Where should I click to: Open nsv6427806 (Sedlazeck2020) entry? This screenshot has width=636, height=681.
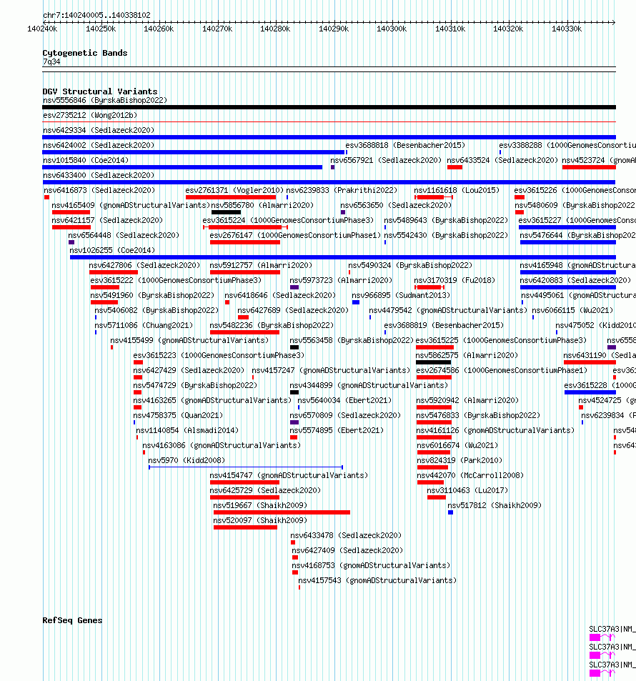(x=144, y=265)
